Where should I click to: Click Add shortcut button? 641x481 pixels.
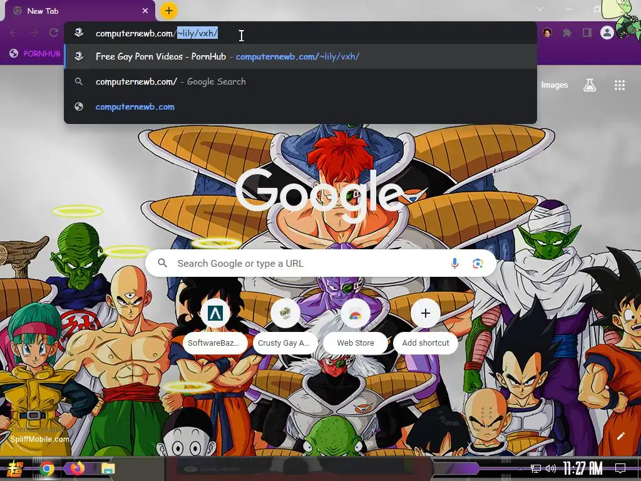point(426,325)
